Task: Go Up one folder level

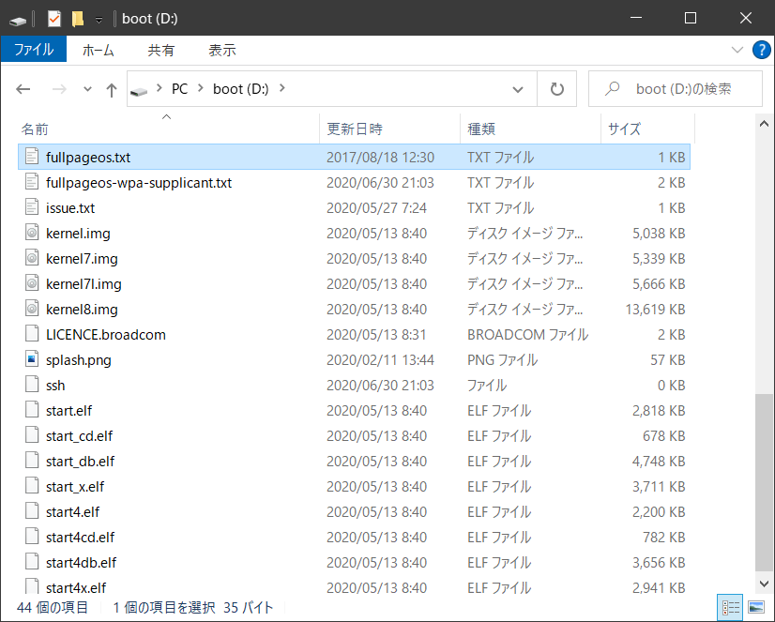Action: (x=111, y=88)
